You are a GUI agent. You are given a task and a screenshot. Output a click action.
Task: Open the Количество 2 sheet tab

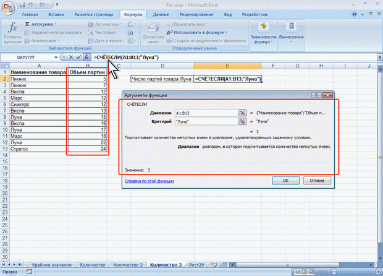pos(128,265)
